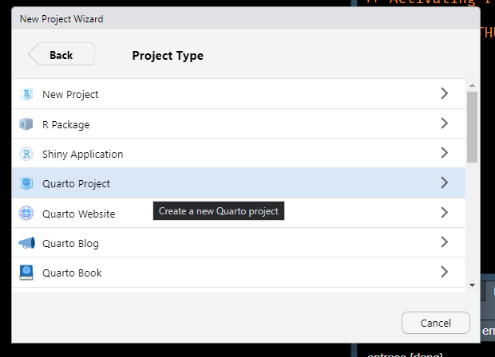The width and height of the screenshot is (495, 357).
Task: Click the Quarto Blog megaphone icon
Action: [x=26, y=243]
